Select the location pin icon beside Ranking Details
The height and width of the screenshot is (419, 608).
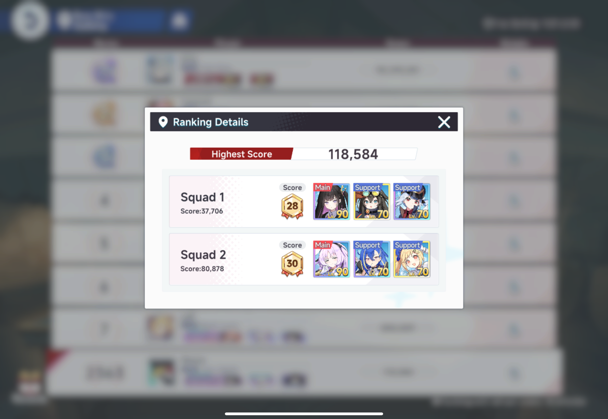pos(163,122)
